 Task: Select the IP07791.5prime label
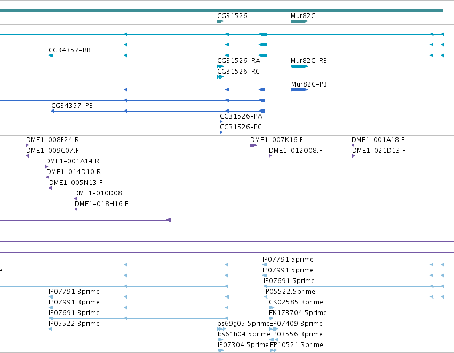(288, 260)
